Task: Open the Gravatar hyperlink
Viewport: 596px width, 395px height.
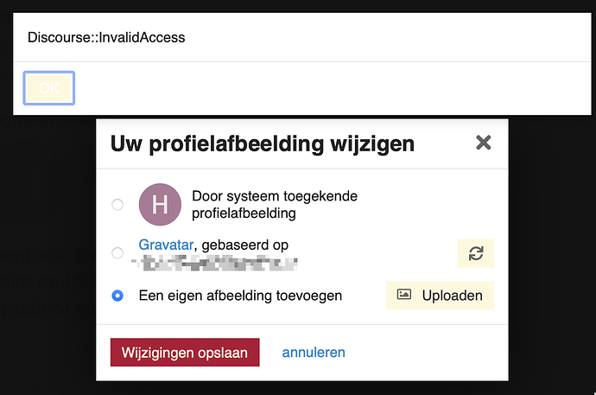Action: (166, 245)
